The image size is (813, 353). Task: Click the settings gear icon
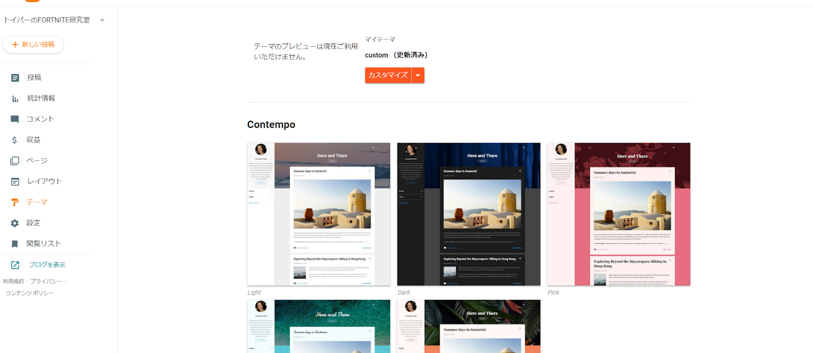coord(15,223)
